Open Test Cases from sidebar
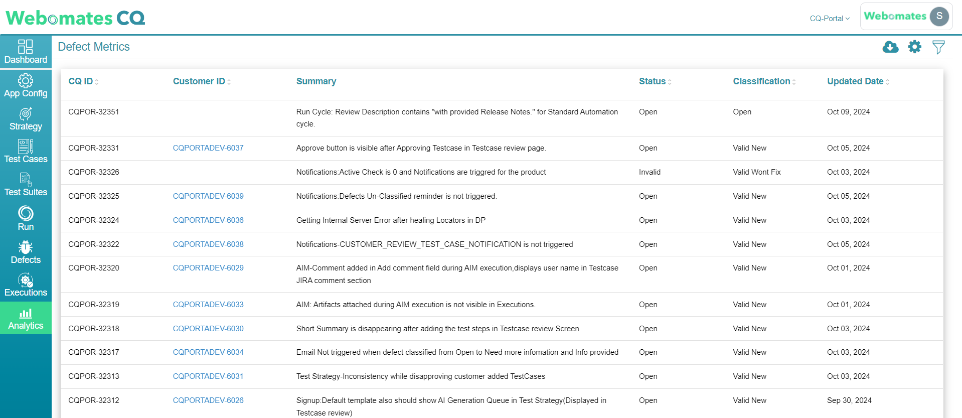 coord(26,152)
